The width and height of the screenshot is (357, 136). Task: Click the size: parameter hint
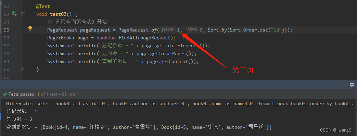(192, 29)
